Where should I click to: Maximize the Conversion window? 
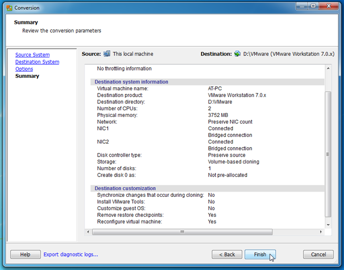click(313, 6)
